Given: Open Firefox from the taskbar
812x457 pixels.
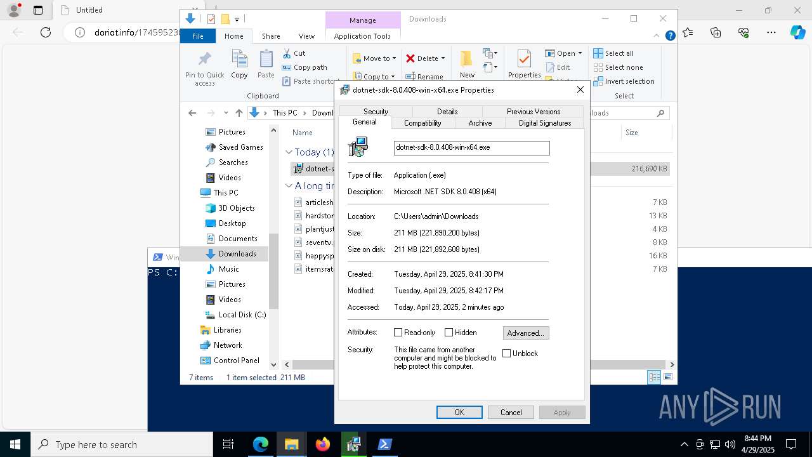Looking at the screenshot, I should pyautogui.click(x=322, y=444).
